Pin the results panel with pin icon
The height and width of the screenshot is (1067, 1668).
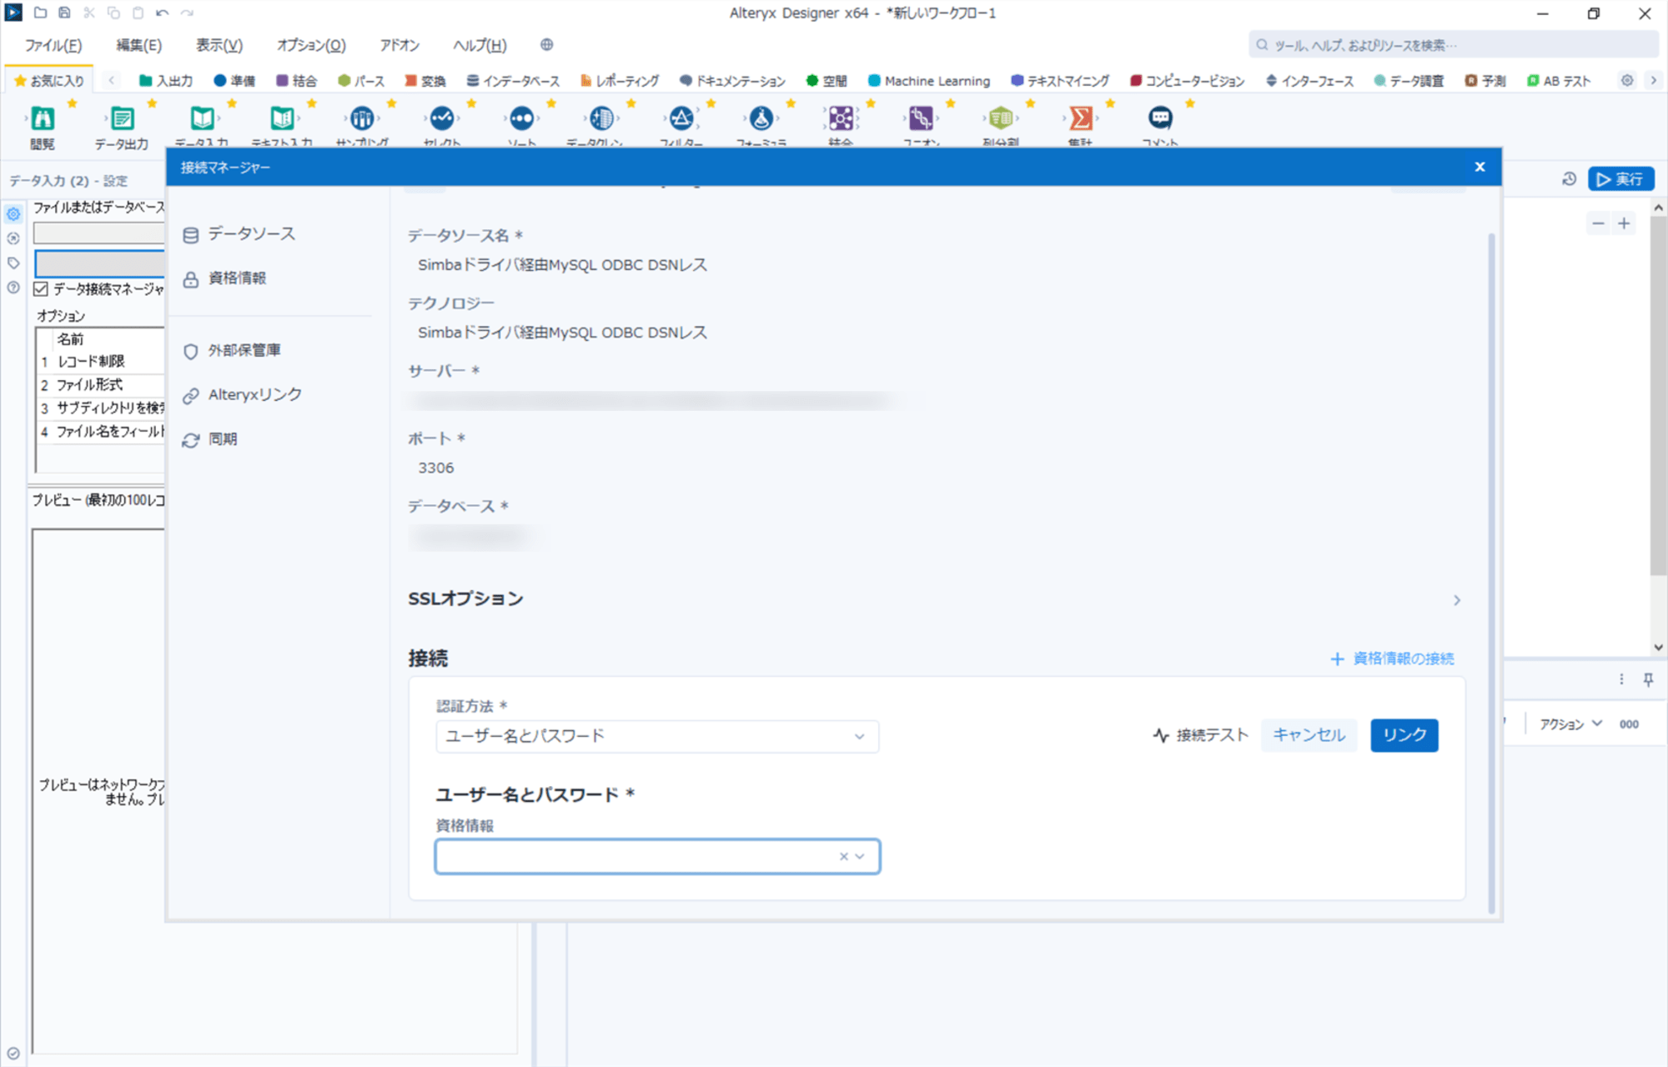[1648, 679]
